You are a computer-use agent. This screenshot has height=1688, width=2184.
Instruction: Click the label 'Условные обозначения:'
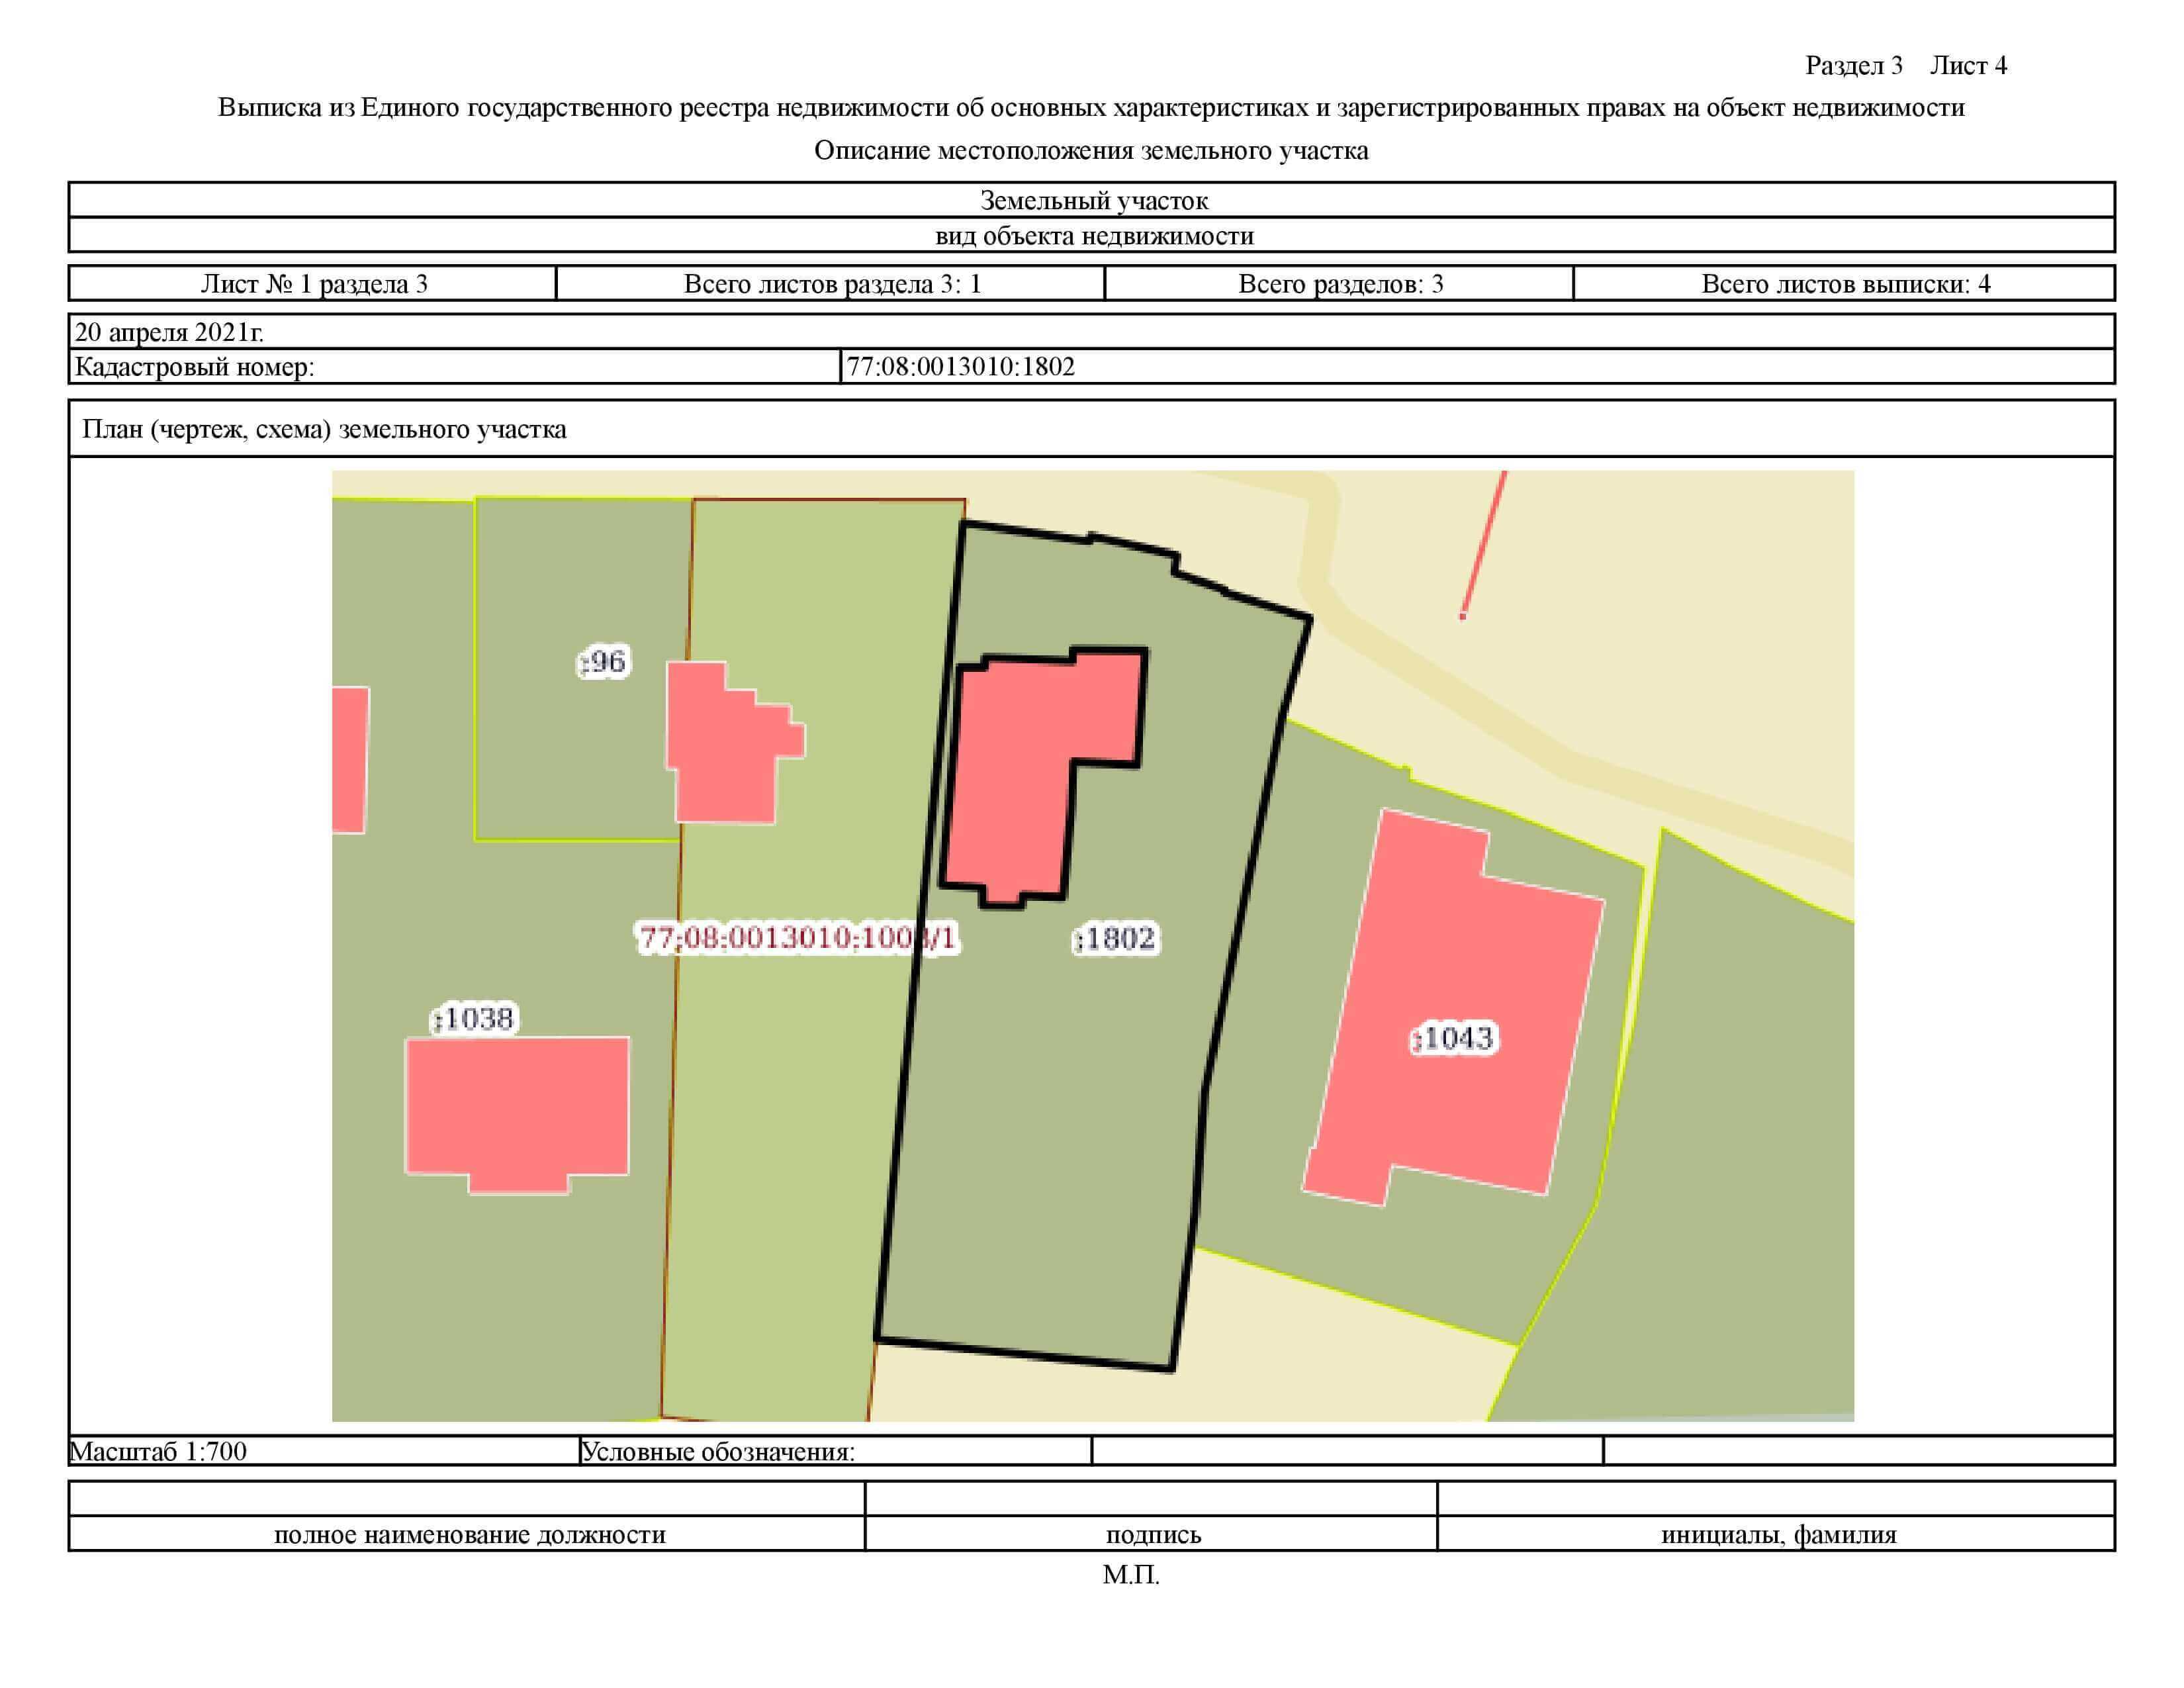pos(718,1451)
